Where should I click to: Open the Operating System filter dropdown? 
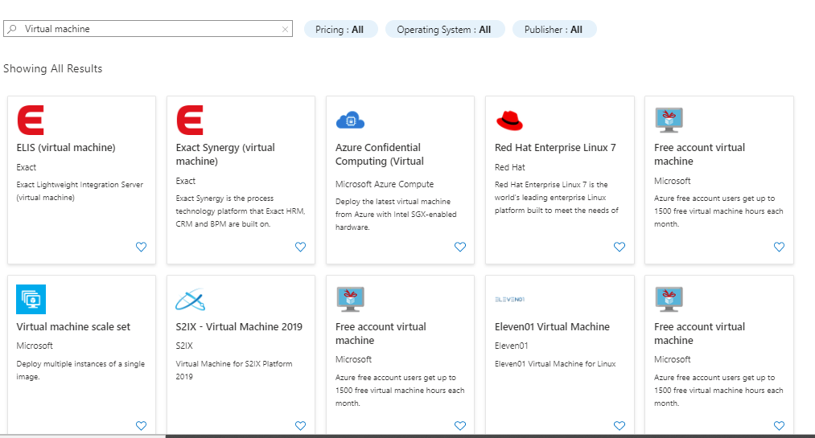[x=444, y=30]
